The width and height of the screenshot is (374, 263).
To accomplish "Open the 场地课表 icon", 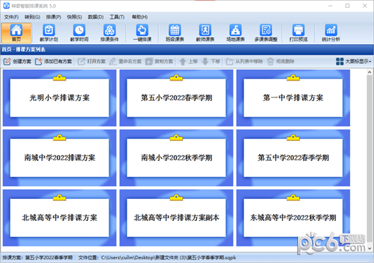I will [x=235, y=33].
